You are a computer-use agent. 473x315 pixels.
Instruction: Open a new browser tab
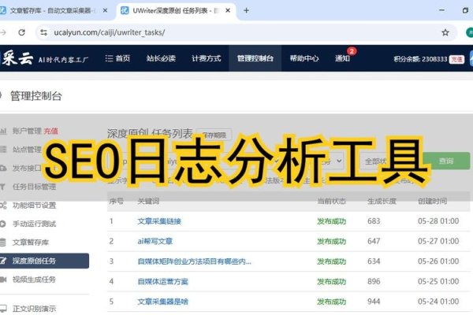point(247,10)
